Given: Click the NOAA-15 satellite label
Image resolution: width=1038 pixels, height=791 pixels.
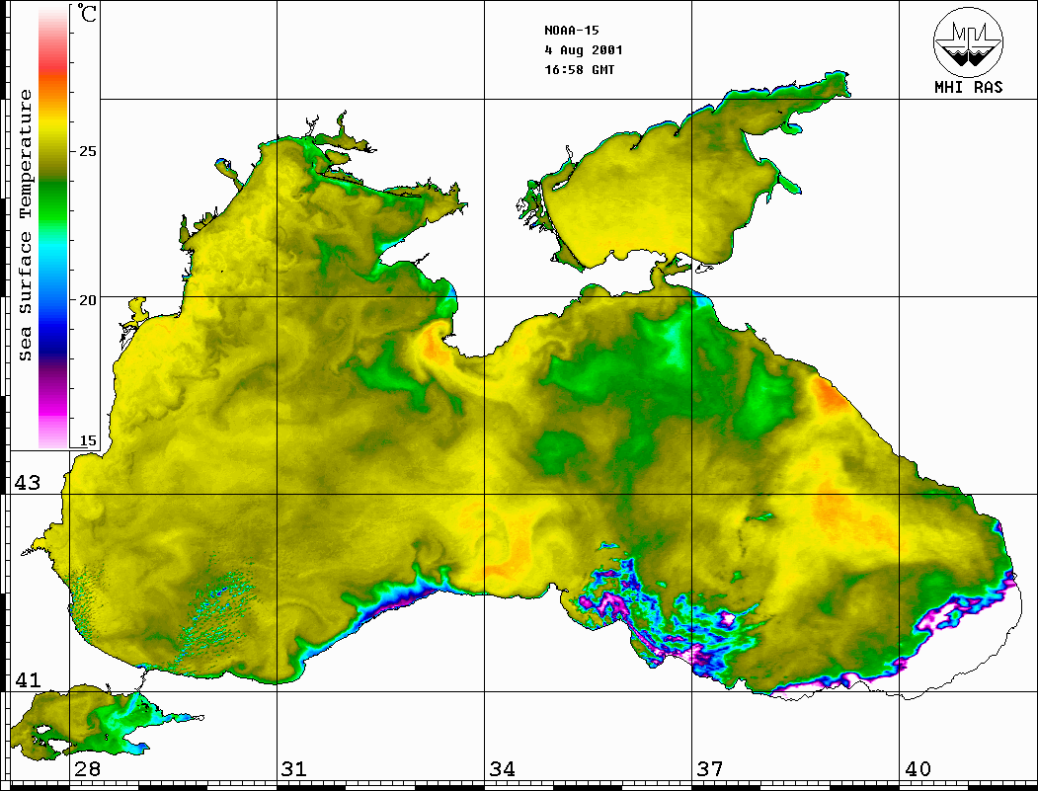Looking at the screenshot, I should click(572, 31).
